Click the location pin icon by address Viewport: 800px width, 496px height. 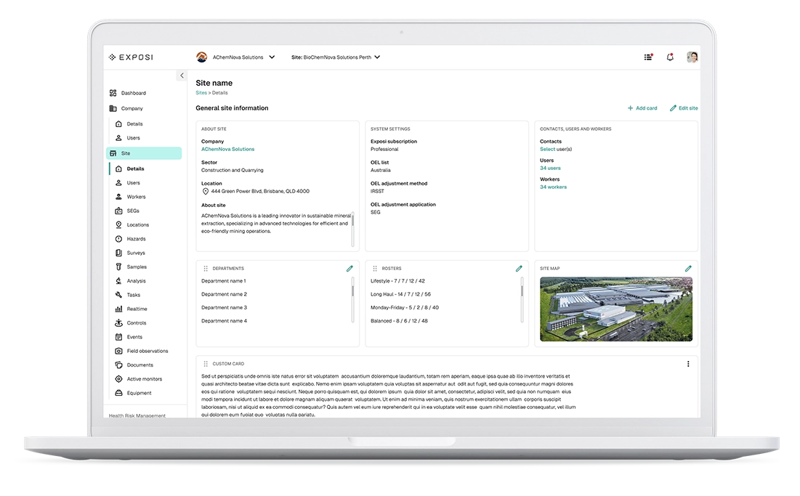[205, 191]
